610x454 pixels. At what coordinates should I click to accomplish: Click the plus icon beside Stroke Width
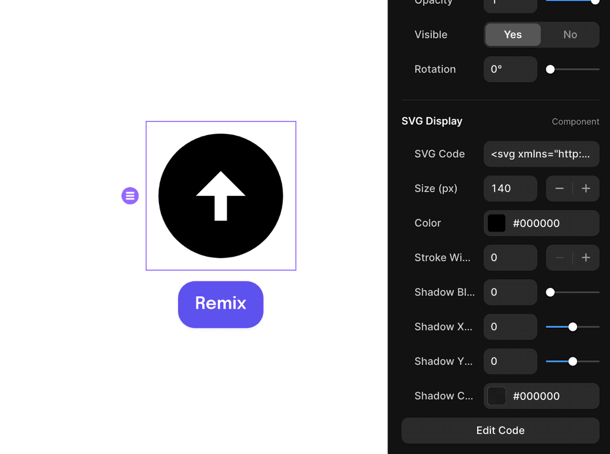tap(586, 257)
